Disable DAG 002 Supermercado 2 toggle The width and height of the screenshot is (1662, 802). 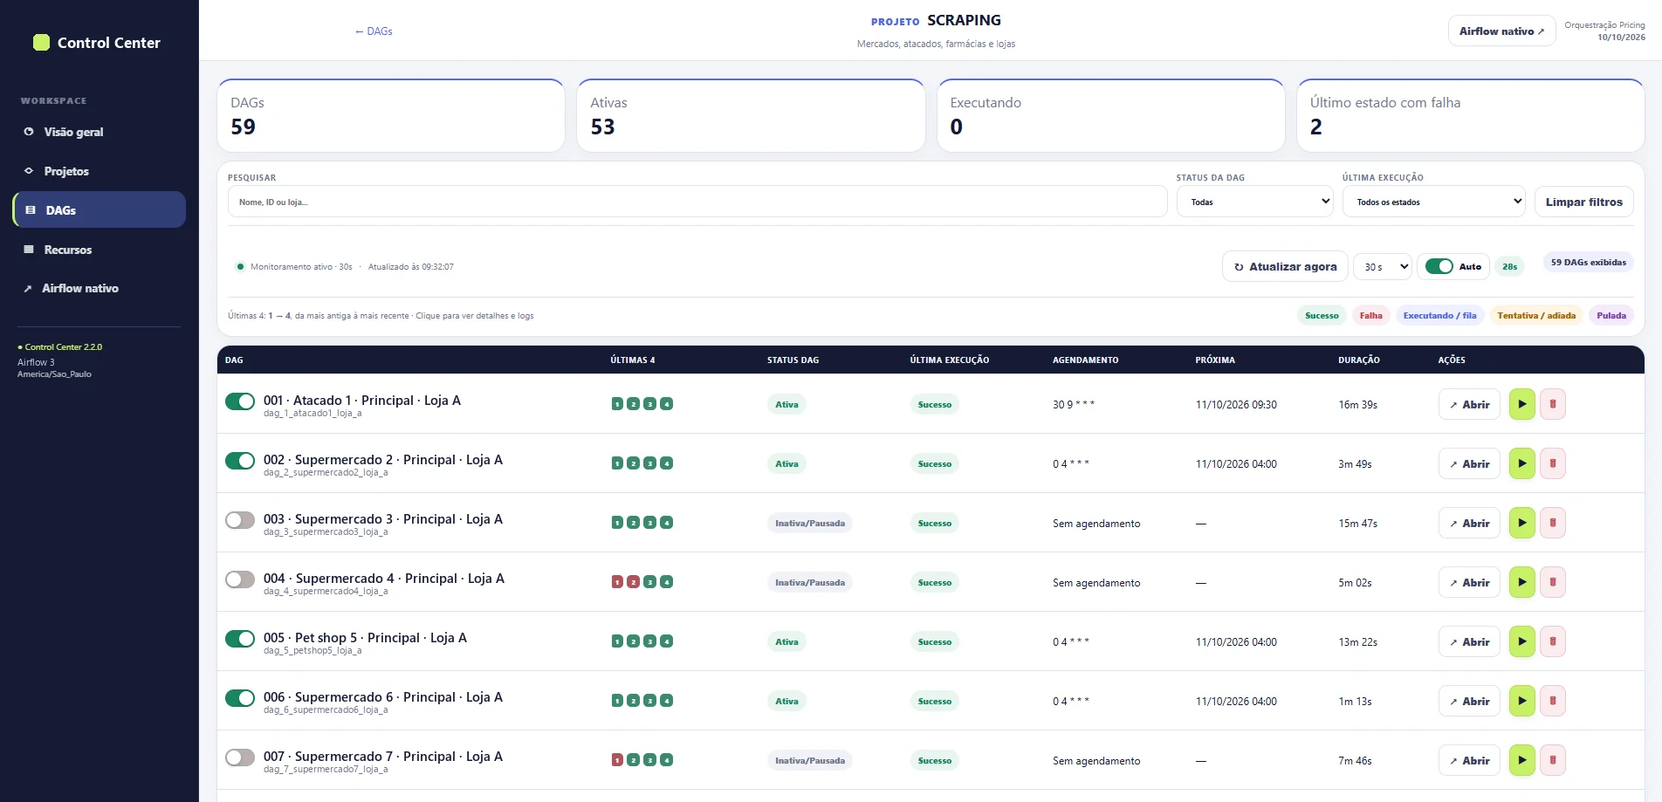(x=240, y=461)
